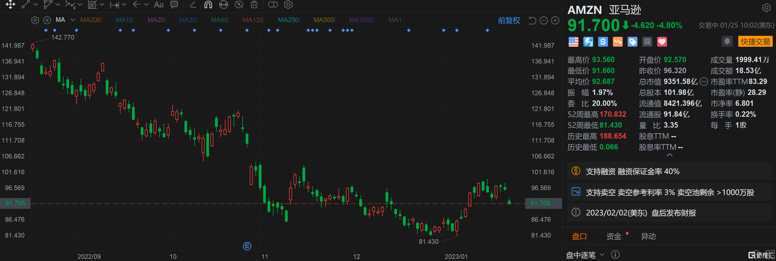The height and width of the screenshot is (261, 776).
Task: Click the eraser line drawing icon
Action: tap(193, 5)
